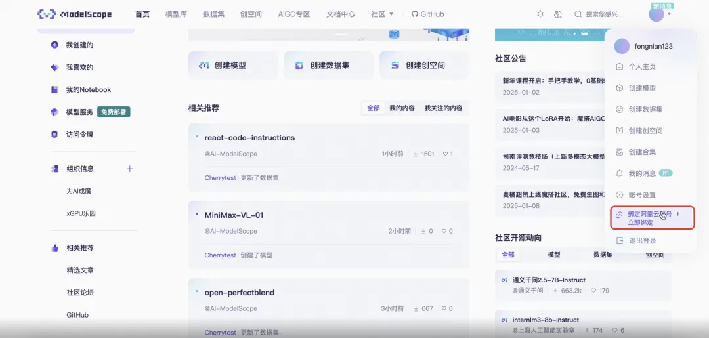Click the icon beside 创建数据集 in the dropdown menu
This screenshot has width=709, height=338.
(x=620, y=109)
